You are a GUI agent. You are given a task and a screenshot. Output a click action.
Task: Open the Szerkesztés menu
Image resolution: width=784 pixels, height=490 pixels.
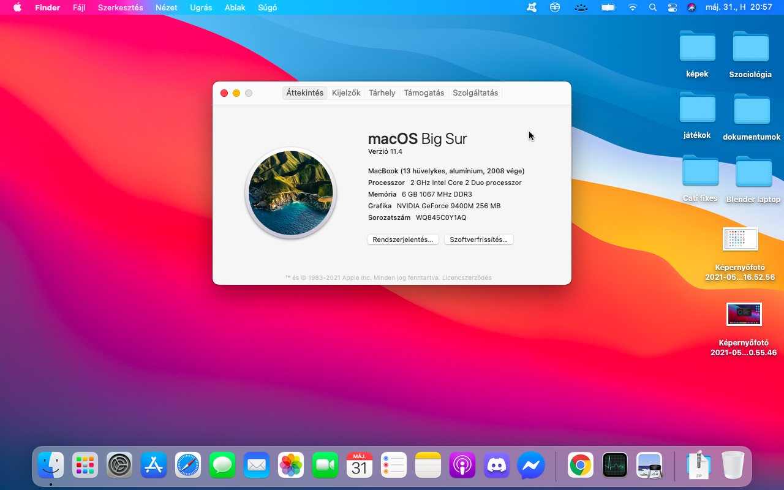[121, 7]
